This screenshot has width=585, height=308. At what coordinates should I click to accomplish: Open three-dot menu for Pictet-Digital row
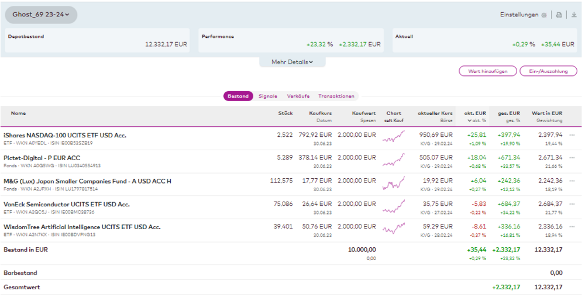point(572,158)
